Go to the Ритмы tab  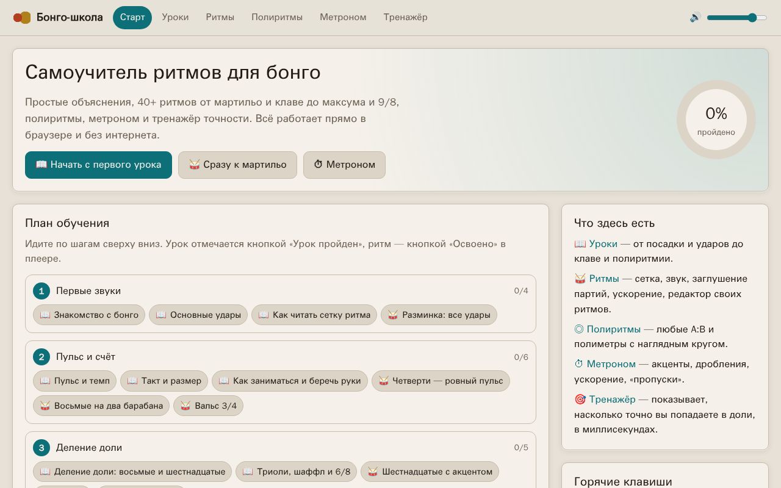click(x=220, y=17)
